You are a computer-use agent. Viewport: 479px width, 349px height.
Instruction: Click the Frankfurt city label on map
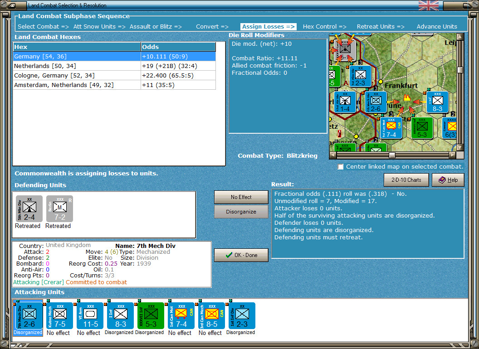coord(401,86)
